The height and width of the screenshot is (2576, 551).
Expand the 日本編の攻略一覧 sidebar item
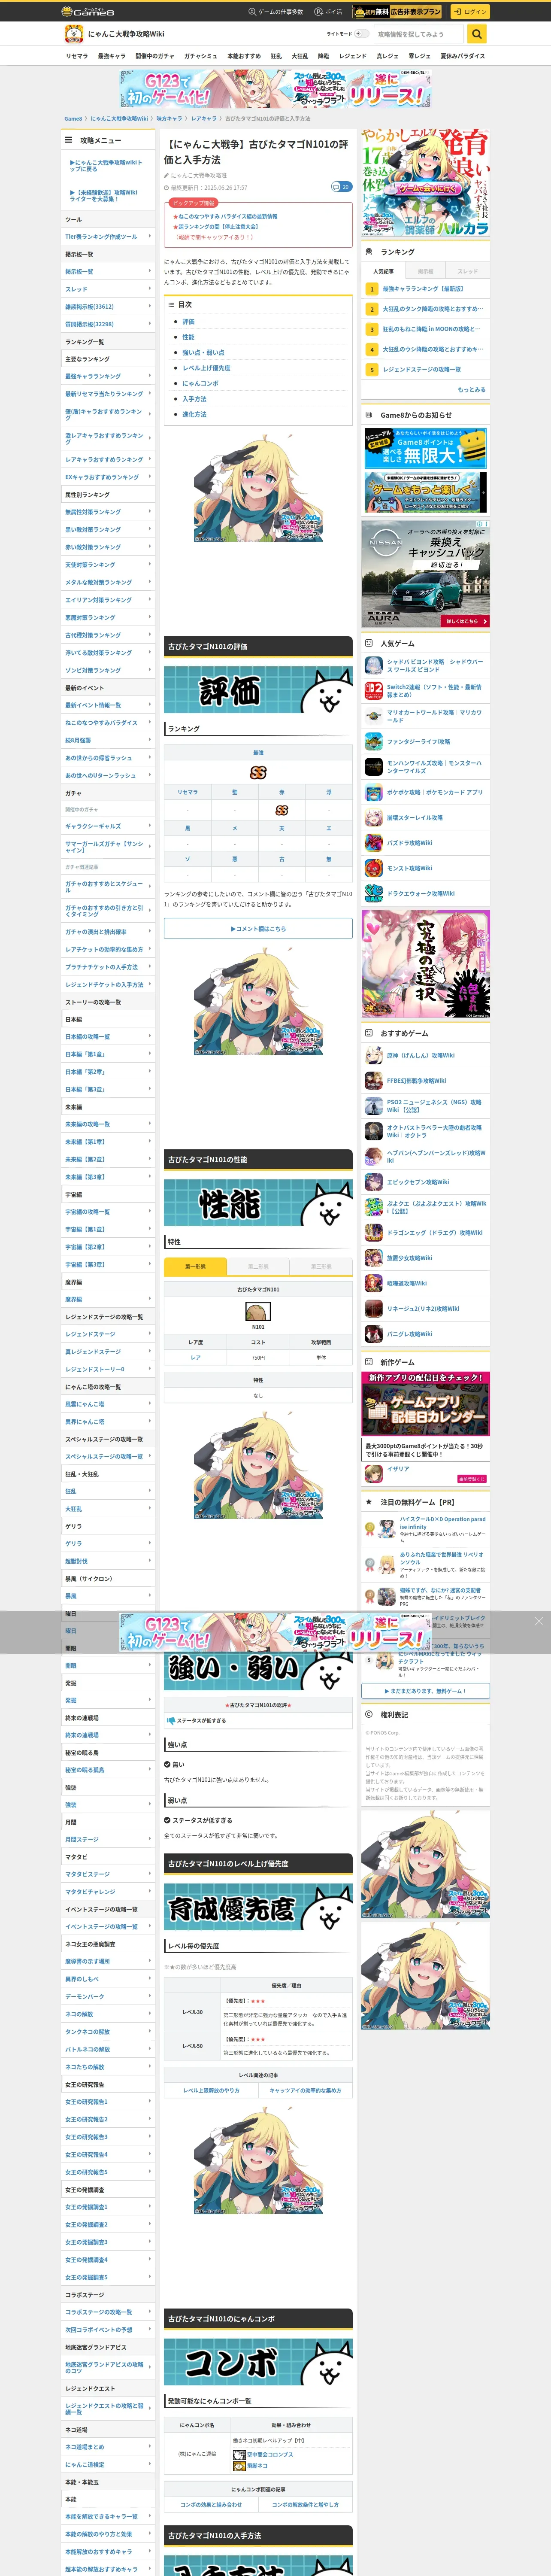click(108, 1037)
